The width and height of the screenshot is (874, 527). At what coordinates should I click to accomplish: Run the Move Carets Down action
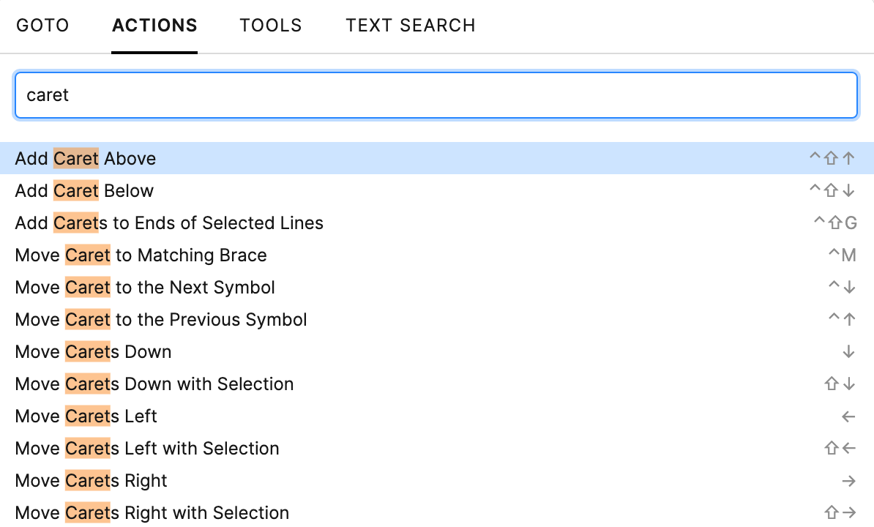tap(92, 351)
